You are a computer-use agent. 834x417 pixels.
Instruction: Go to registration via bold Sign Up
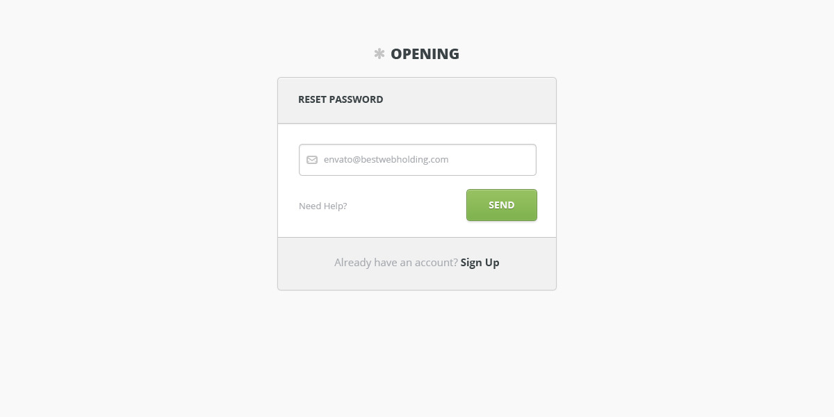click(x=480, y=262)
